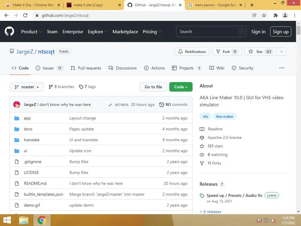Fork the repository with the Fork button

pos(227,52)
